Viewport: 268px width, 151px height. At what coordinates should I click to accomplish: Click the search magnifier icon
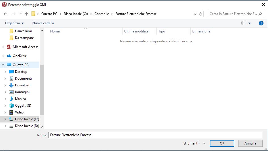click(x=260, y=14)
